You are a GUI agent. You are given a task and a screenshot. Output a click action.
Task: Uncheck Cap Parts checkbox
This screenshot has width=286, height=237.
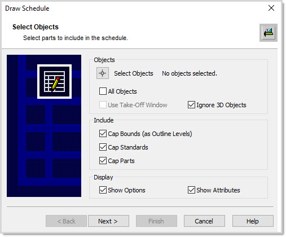103,161
